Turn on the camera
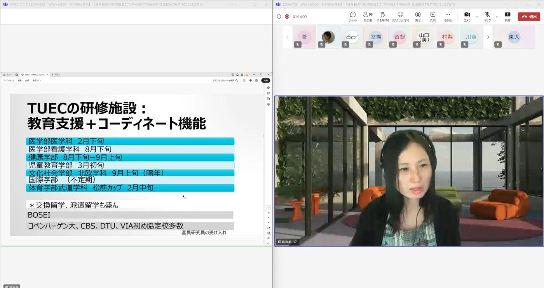This screenshot has width=544, height=288. pos(467,16)
